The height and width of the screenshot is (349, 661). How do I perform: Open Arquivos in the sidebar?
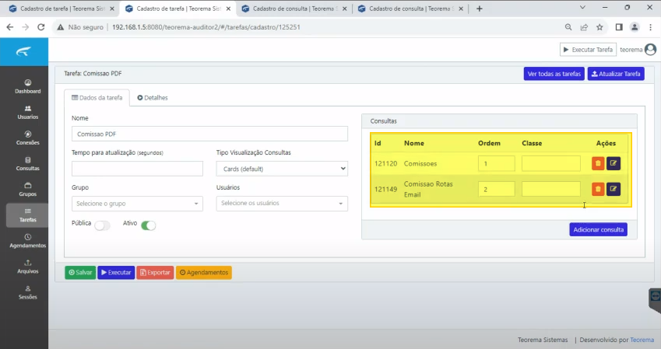(x=28, y=267)
